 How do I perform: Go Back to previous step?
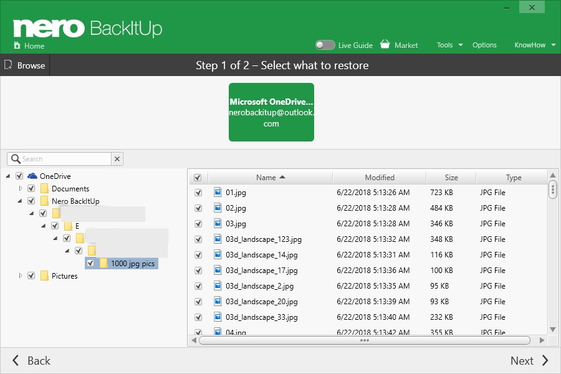(x=32, y=360)
